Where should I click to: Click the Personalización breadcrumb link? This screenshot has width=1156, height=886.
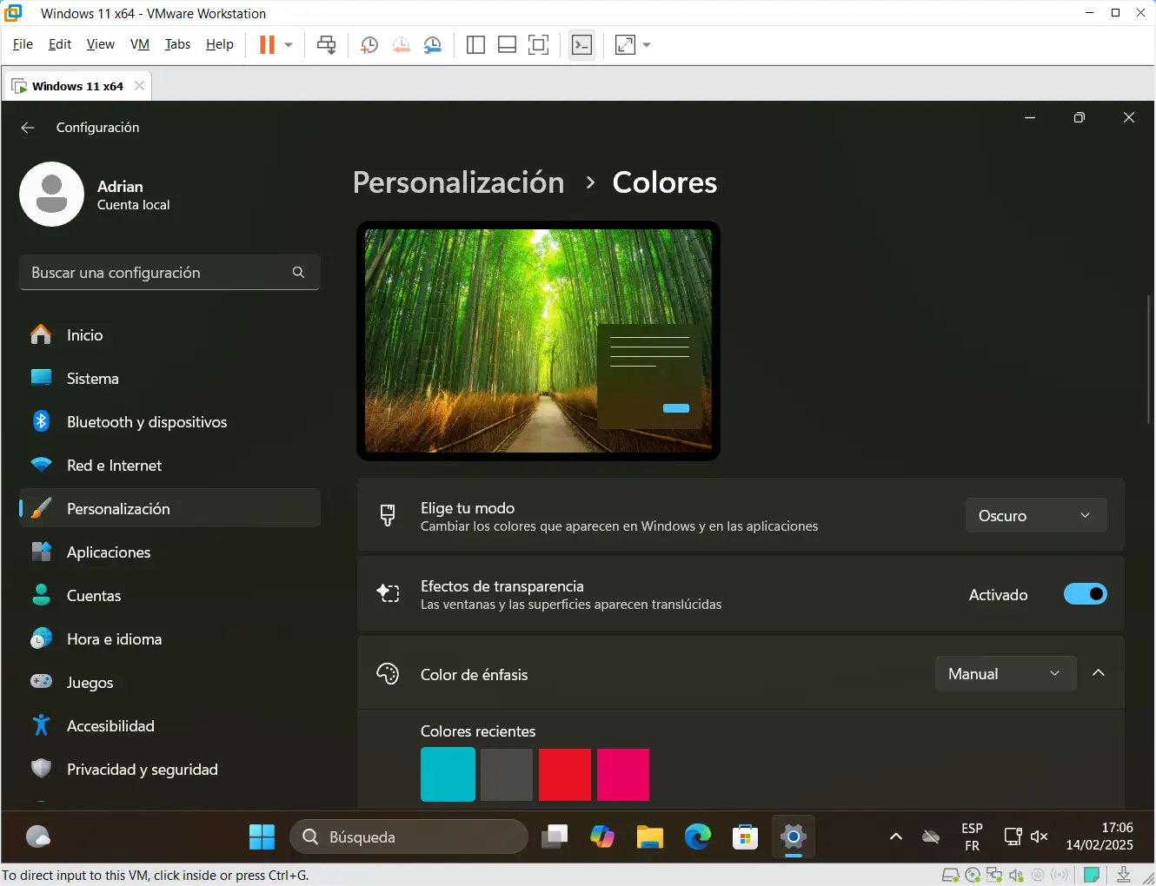pos(458,183)
